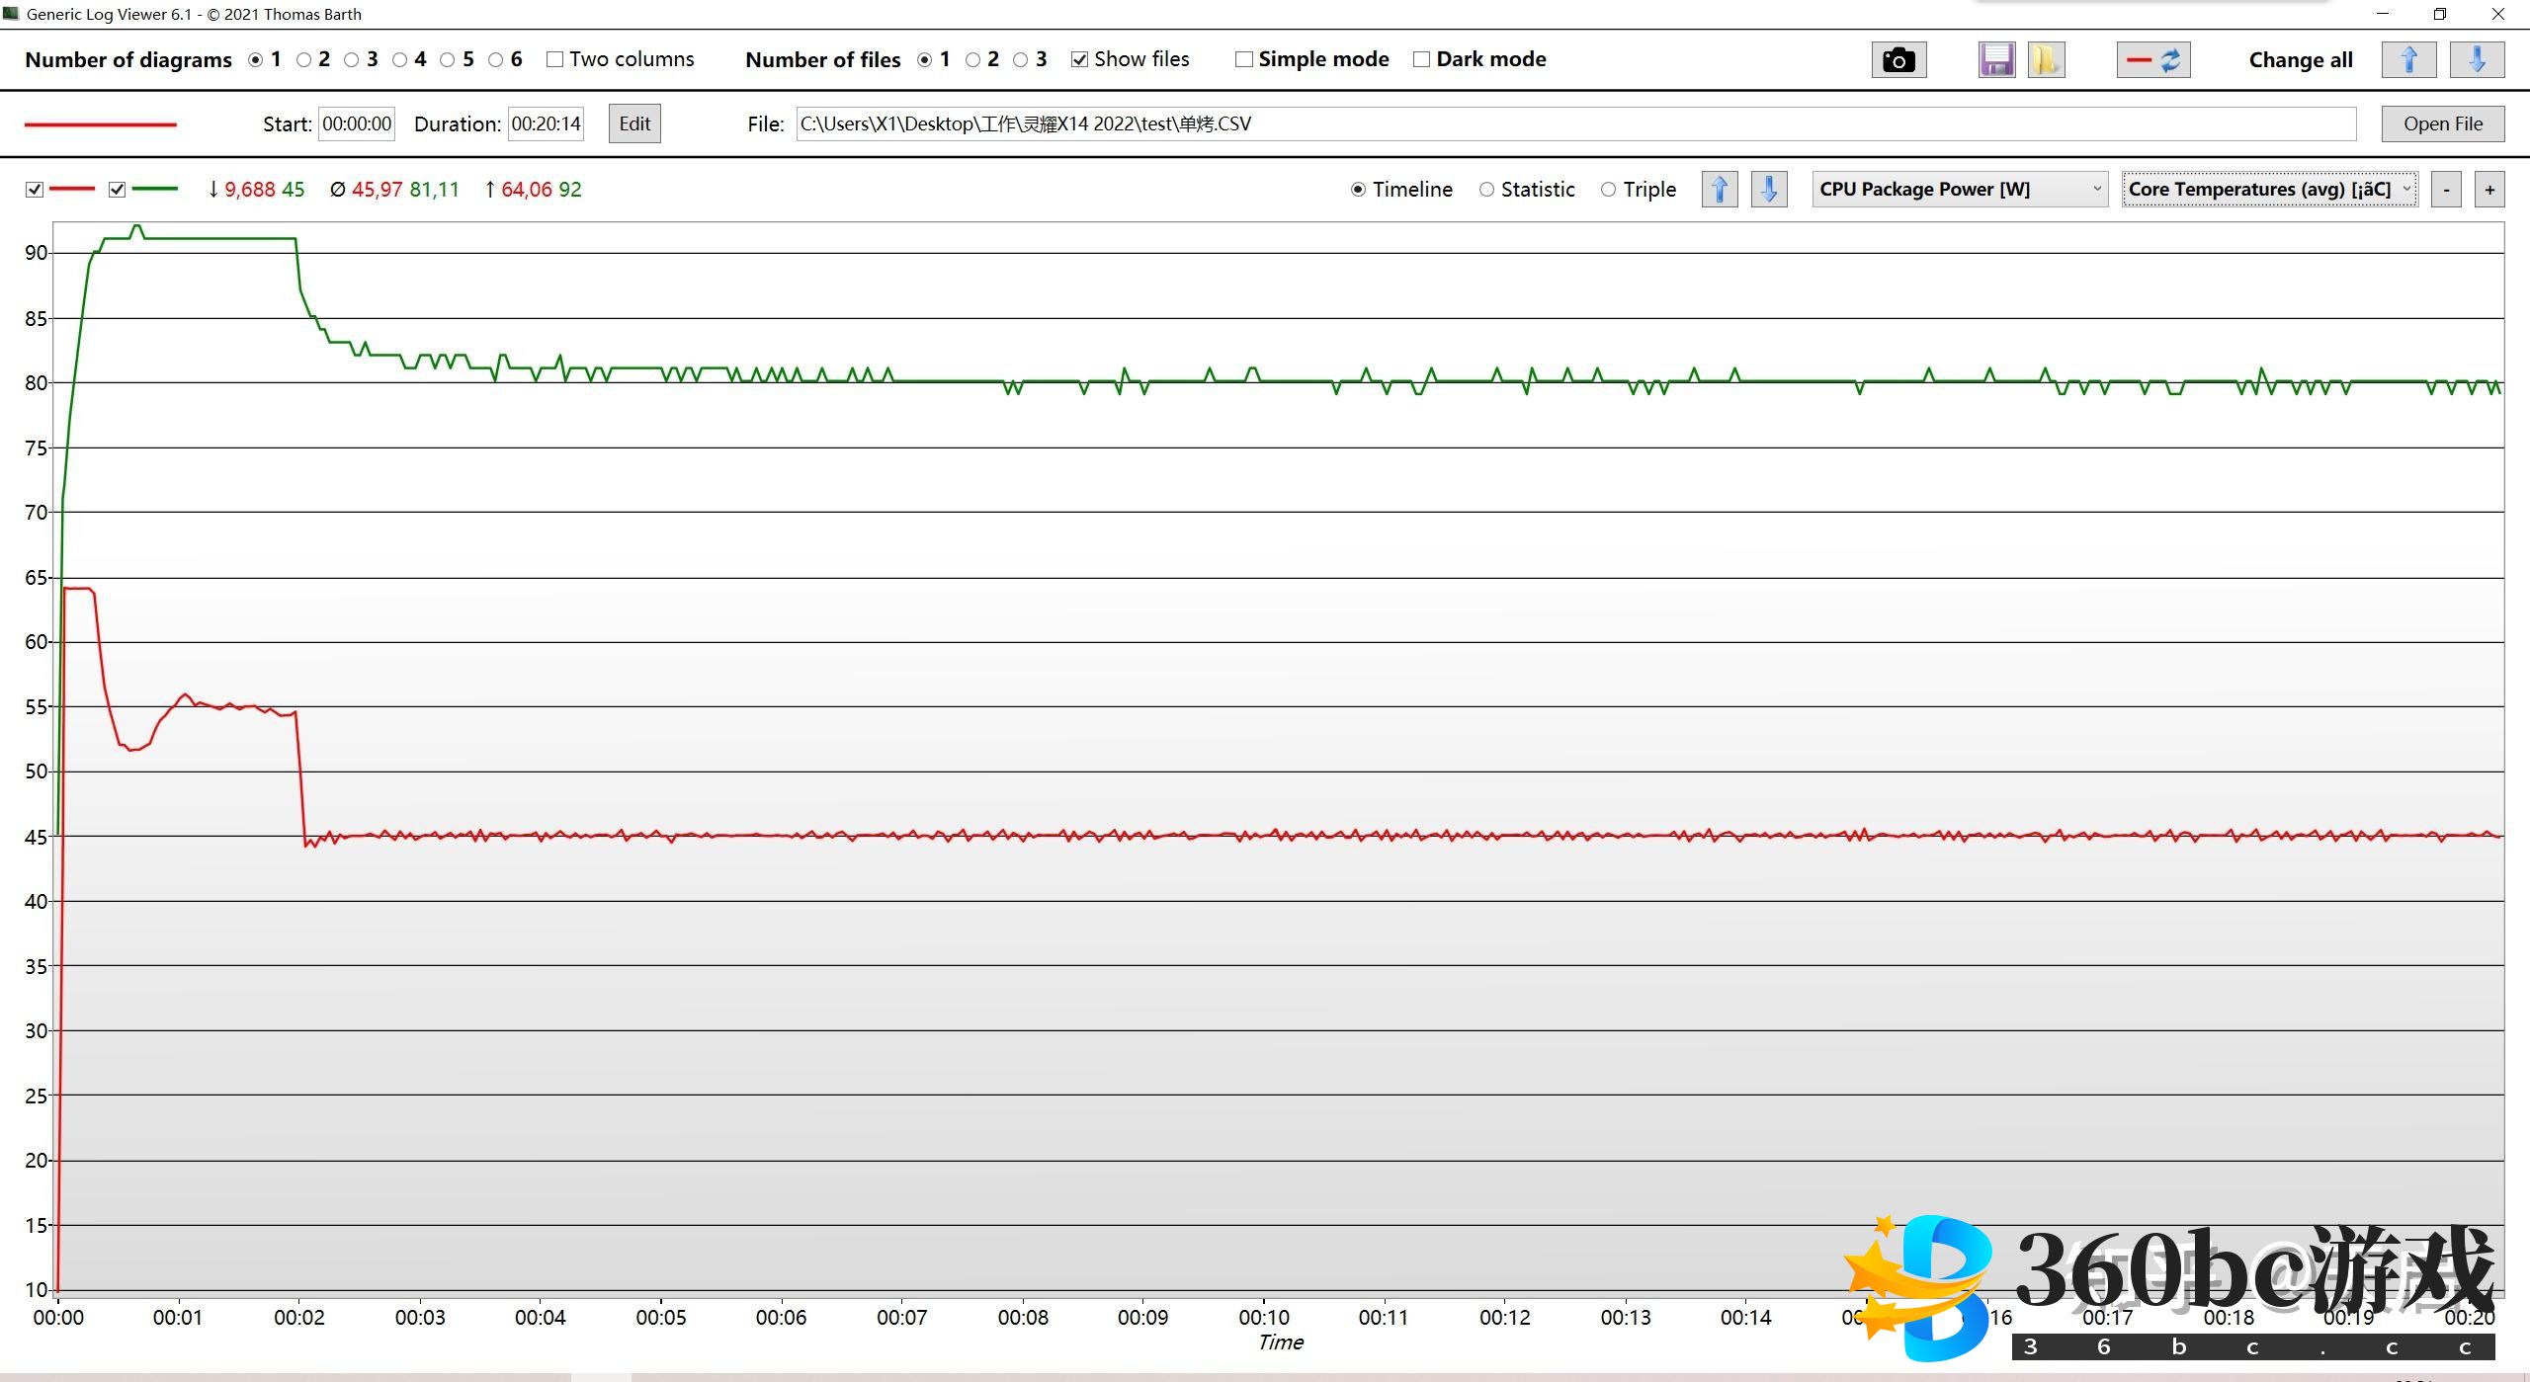
Task: Click the floppy disk save icon
Action: coord(1996,60)
